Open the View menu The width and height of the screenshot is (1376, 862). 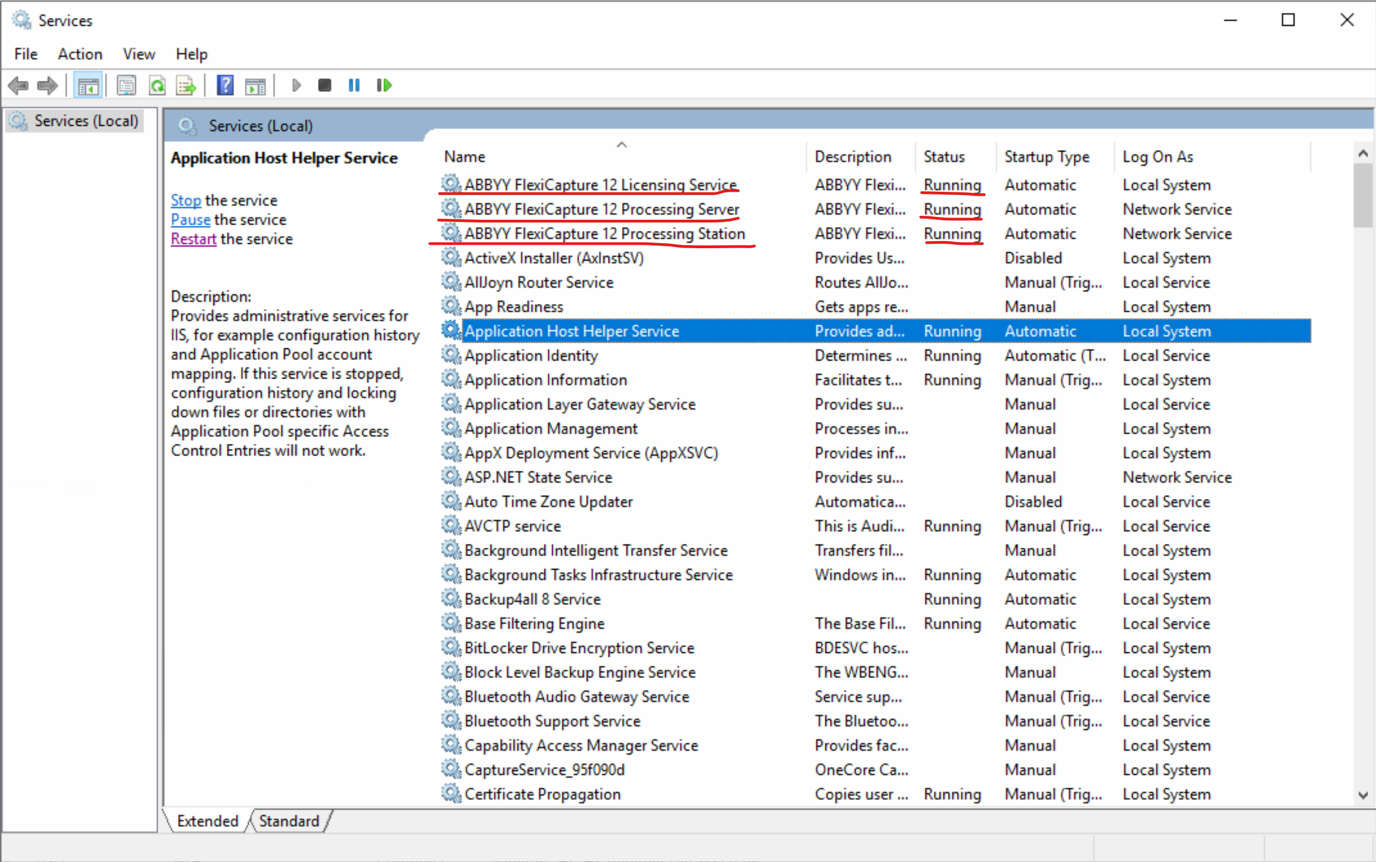139,54
